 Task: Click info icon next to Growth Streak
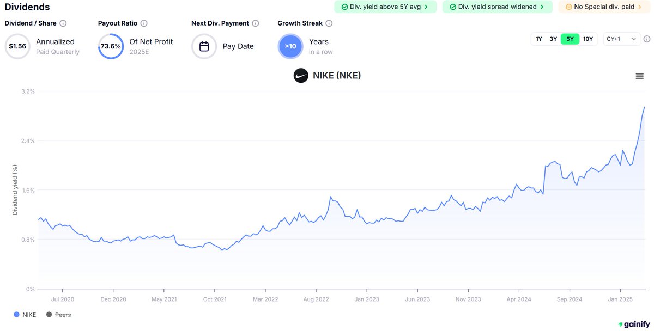point(329,23)
